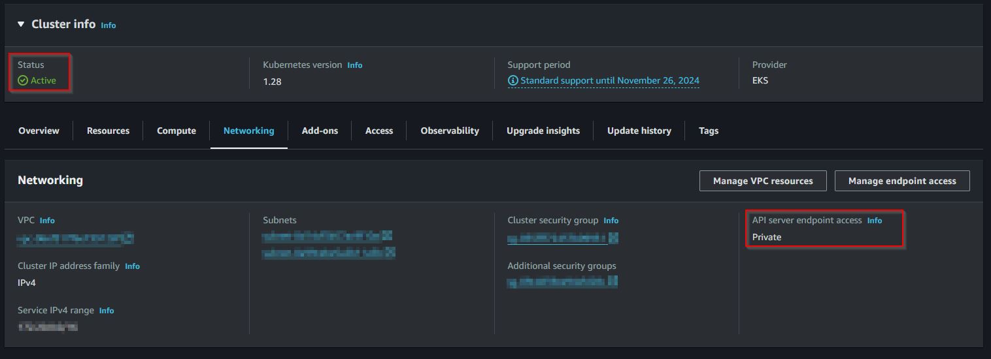
Task: Open Standard support until November 26, 2024 link
Action: pyautogui.click(x=610, y=81)
